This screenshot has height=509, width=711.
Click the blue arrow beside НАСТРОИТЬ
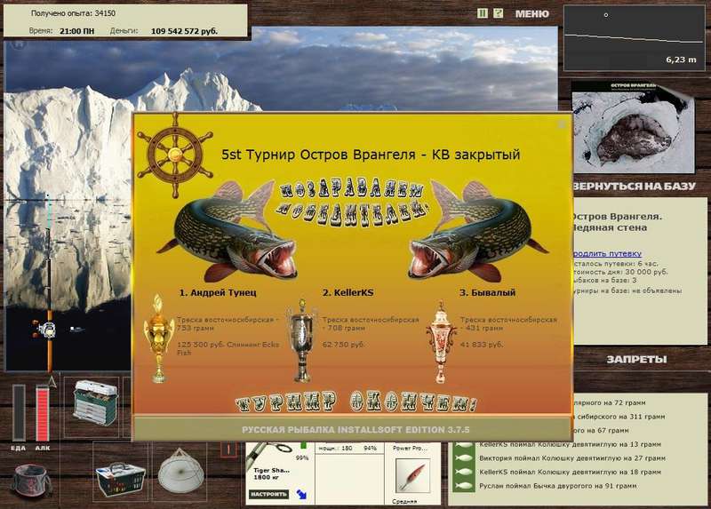pos(301,494)
